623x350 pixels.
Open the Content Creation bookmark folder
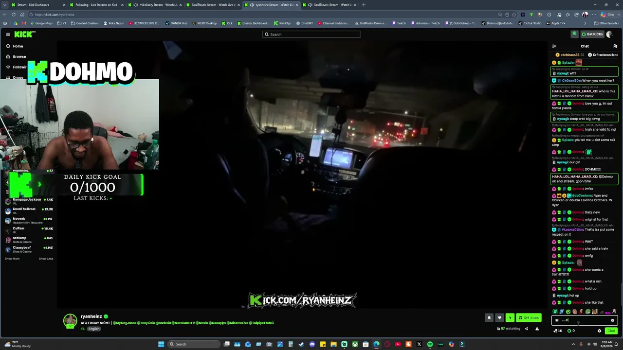click(85, 23)
